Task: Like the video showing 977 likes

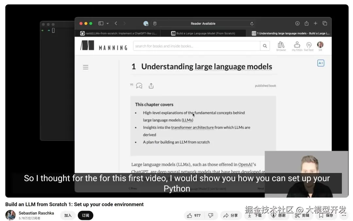Action: pyautogui.click(x=194, y=215)
